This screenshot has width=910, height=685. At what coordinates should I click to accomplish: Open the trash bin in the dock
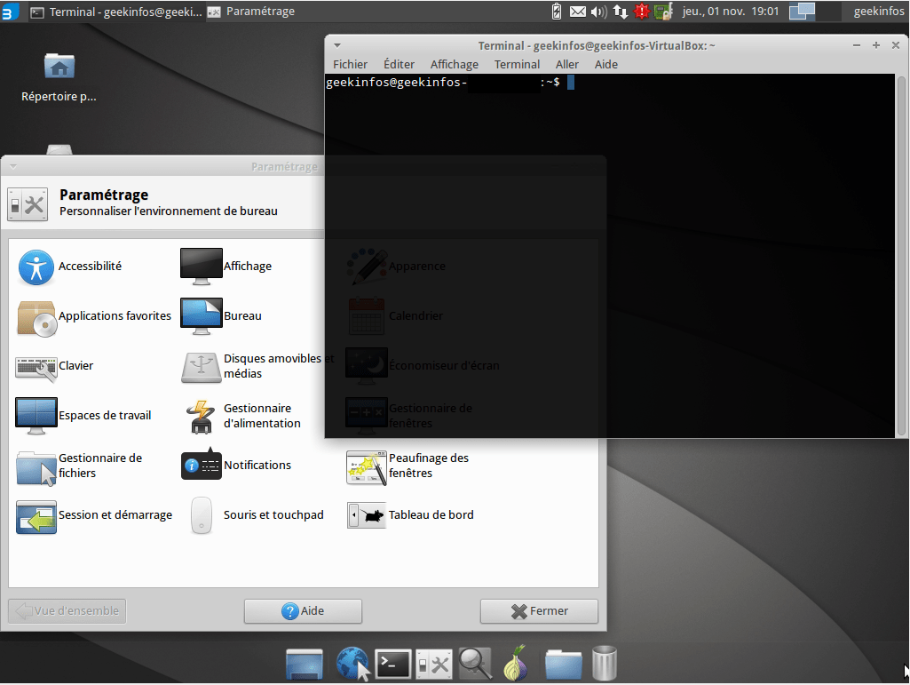tap(605, 663)
